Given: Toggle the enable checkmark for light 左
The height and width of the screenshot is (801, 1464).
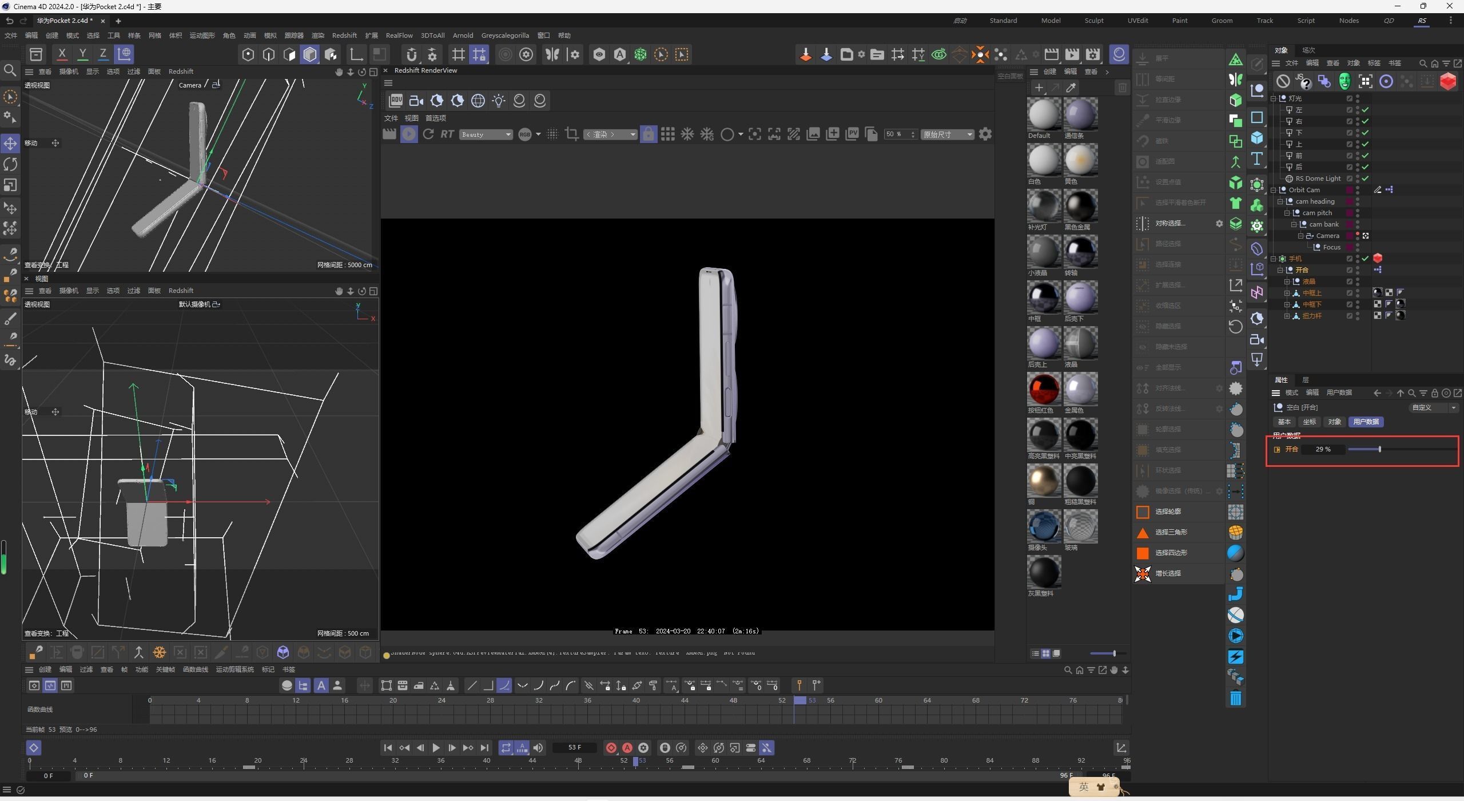Looking at the screenshot, I should 1365,110.
